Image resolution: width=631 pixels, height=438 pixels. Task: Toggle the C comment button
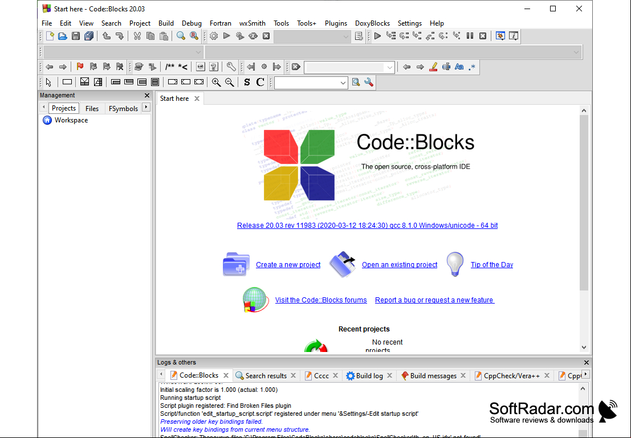[x=260, y=82]
